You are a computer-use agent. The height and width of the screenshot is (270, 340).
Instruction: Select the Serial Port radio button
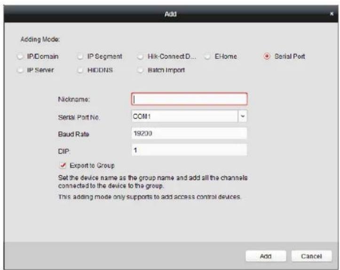[267, 56]
